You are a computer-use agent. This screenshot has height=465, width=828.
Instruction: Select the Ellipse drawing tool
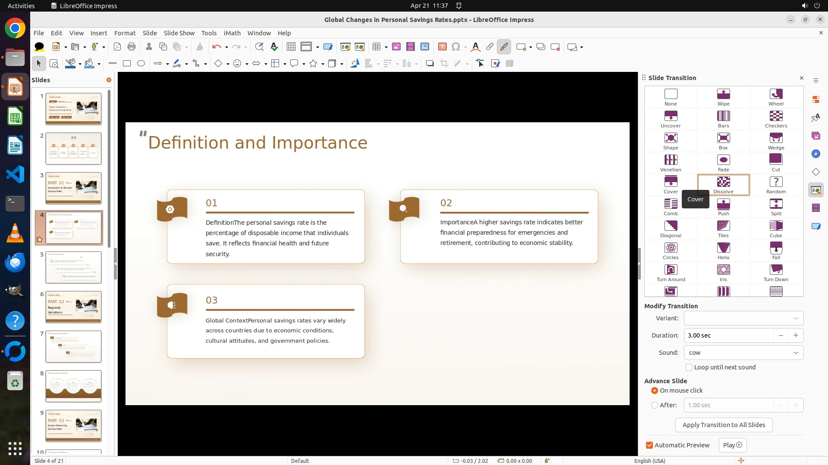tap(141, 64)
